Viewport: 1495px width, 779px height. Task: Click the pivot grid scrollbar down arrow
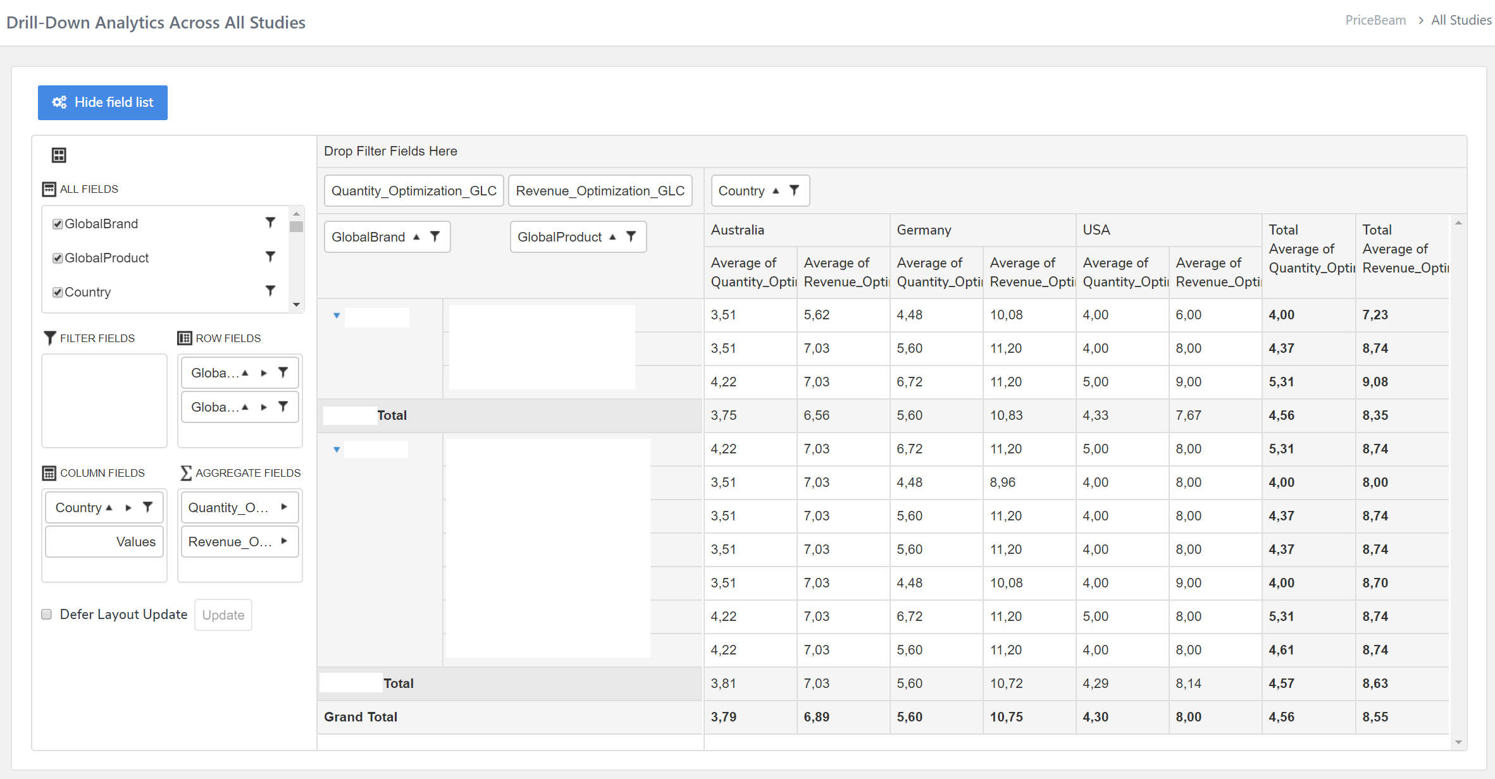(1458, 742)
